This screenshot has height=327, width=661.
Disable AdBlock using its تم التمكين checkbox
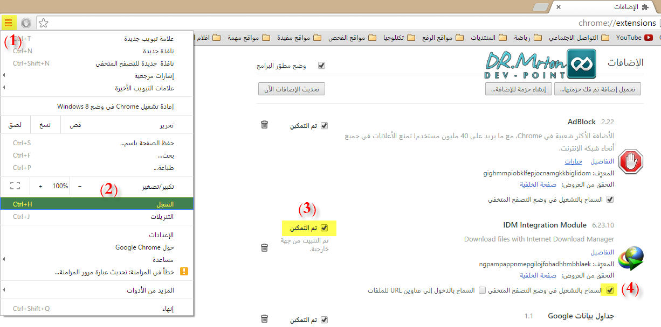[324, 125]
